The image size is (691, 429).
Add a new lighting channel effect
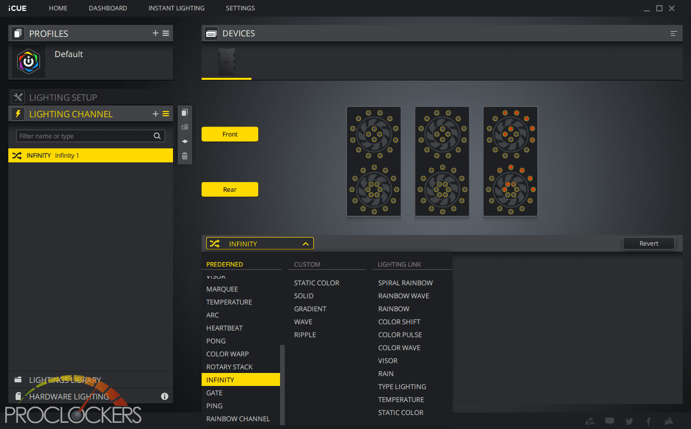[x=155, y=114]
